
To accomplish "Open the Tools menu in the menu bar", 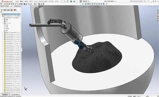I will coord(36,1).
